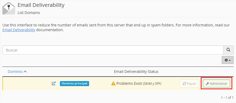
Task: Click the warning triangle status icon
Action: click(113, 83)
